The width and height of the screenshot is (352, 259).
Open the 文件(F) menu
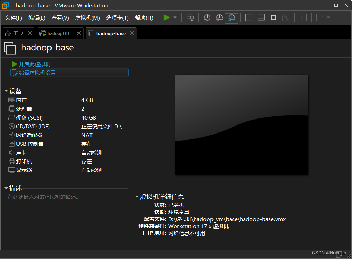(x=13, y=18)
